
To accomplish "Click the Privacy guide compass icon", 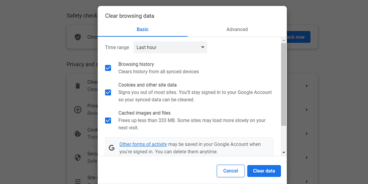I will pos(78,110).
